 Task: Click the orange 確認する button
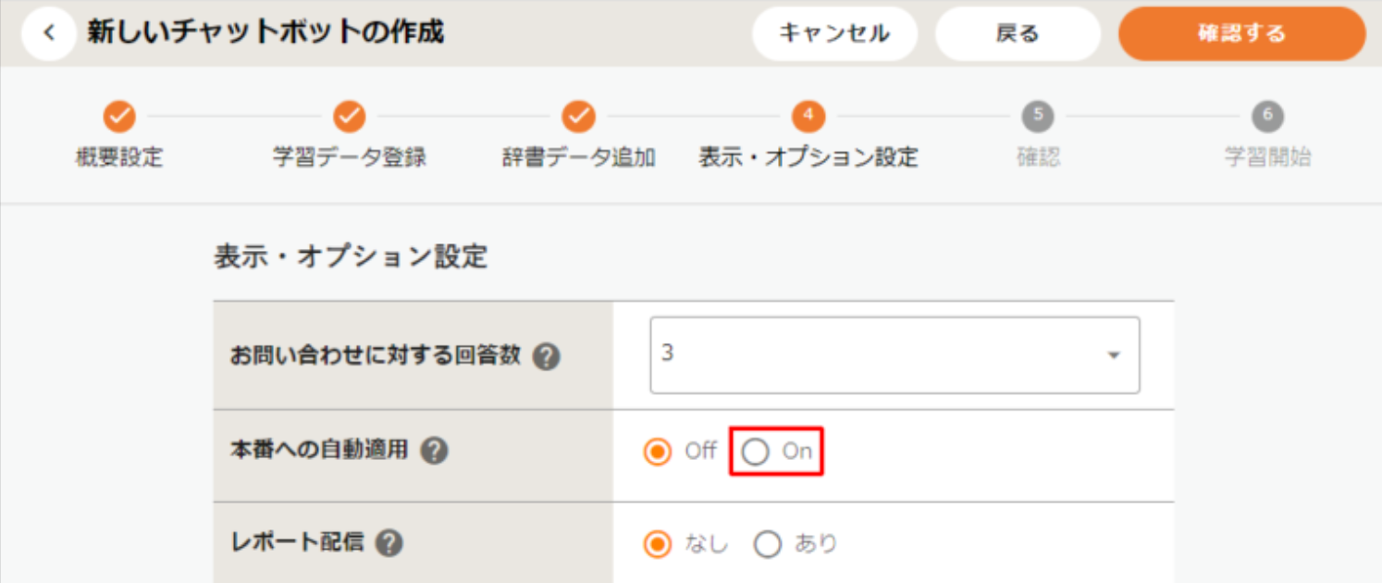[x=1241, y=34]
